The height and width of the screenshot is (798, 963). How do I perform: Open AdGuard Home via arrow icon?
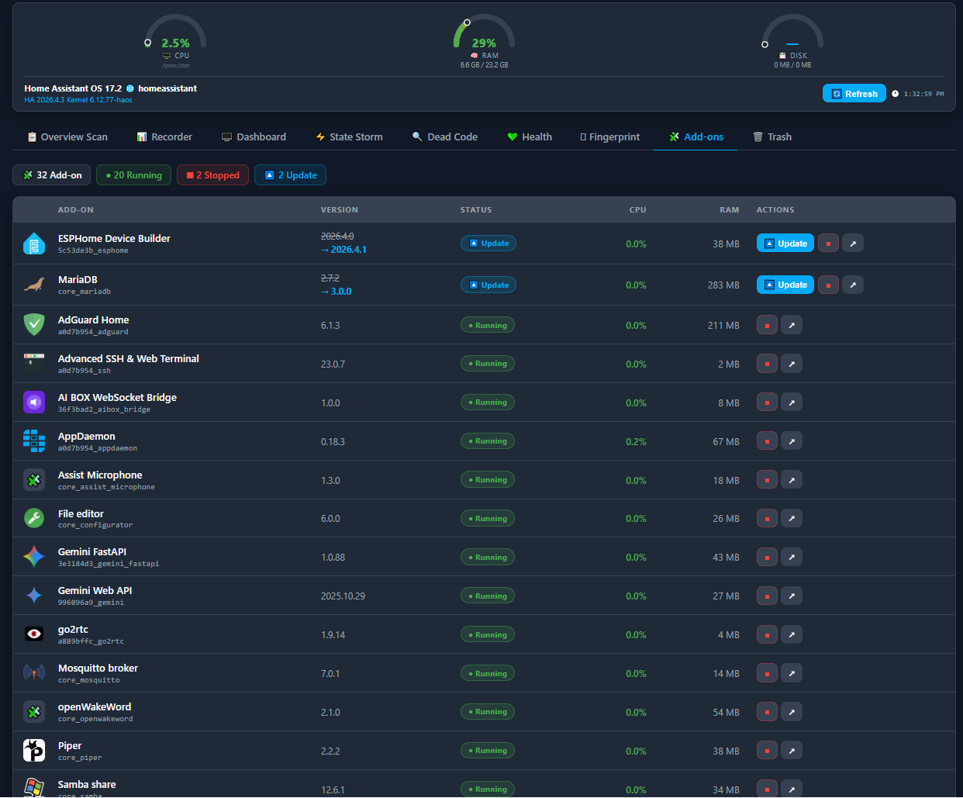coord(792,325)
